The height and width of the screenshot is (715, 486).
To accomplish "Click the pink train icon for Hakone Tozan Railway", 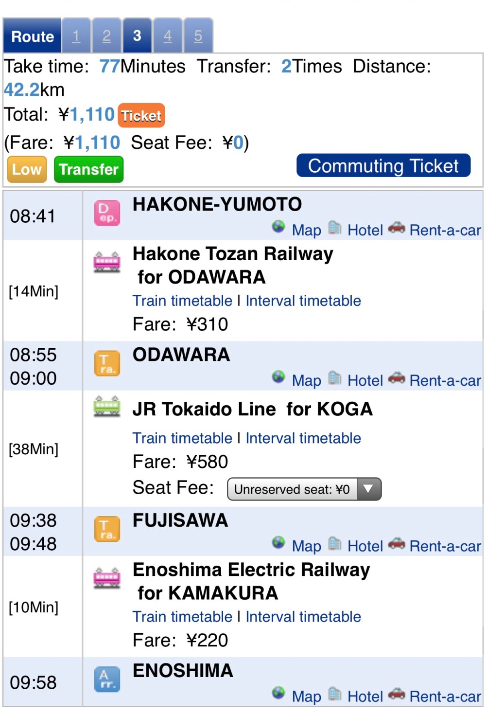I will click(x=107, y=262).
